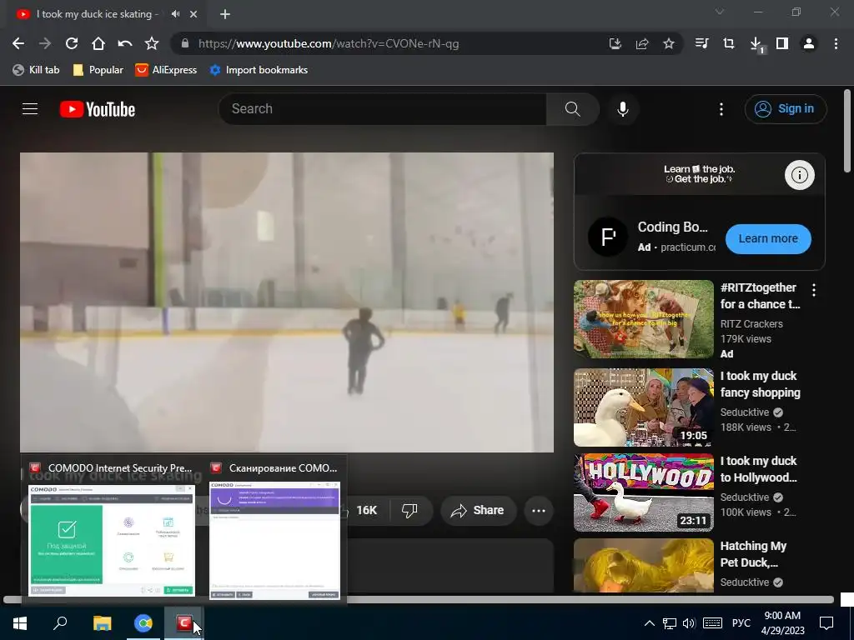
Task: Click the magnifier search button
Action: click(572, 109)
